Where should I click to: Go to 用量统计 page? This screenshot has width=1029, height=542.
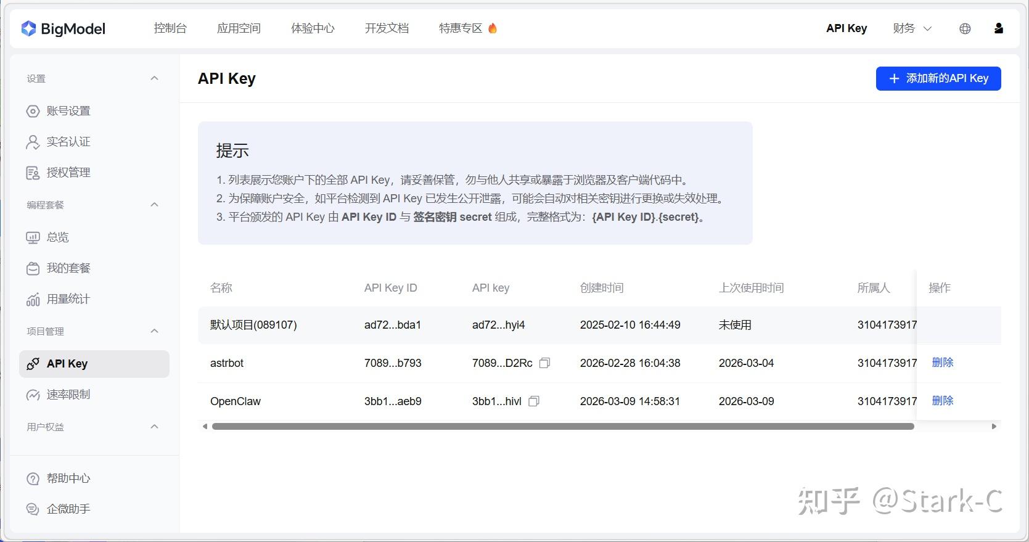[68, 299]
